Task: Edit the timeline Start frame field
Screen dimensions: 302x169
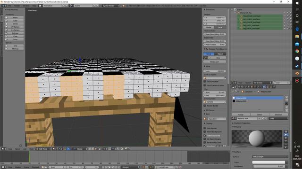Action: [57, 167]
